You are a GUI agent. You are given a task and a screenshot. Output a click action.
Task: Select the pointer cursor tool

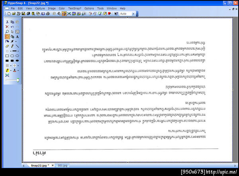click(x=12, y=32)
